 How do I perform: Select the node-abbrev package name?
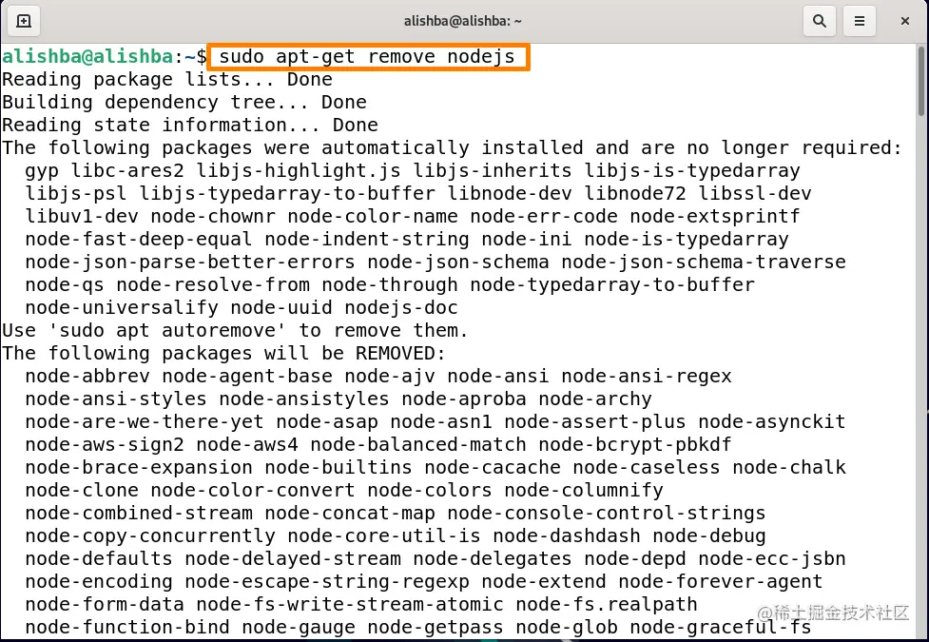coord(90,376)
